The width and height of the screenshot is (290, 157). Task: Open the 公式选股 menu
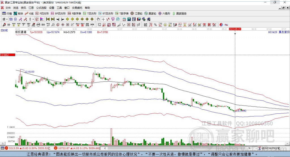[41, 8]
